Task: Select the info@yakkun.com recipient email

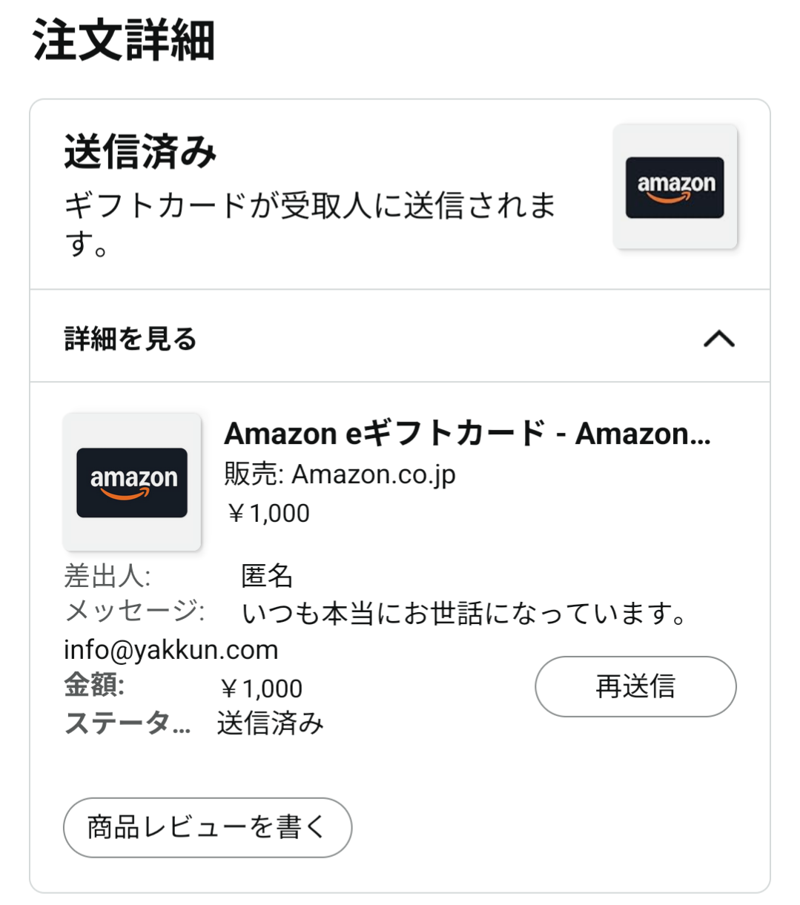Action: [x=171, y=650]
